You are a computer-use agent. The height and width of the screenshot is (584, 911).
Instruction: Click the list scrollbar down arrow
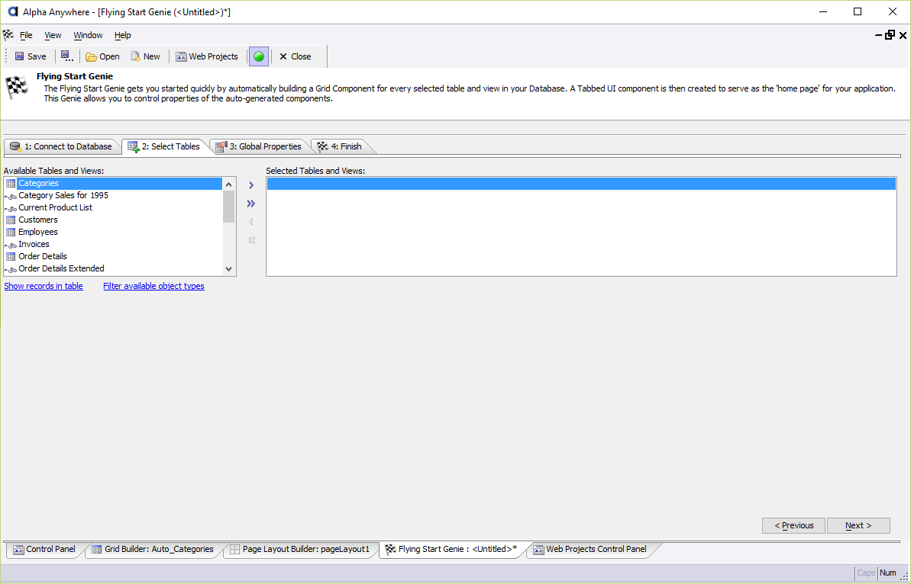click(x=229, y=268)
